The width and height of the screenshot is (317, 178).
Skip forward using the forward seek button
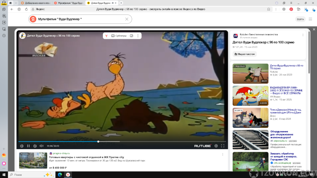click(x=35, y=146)
